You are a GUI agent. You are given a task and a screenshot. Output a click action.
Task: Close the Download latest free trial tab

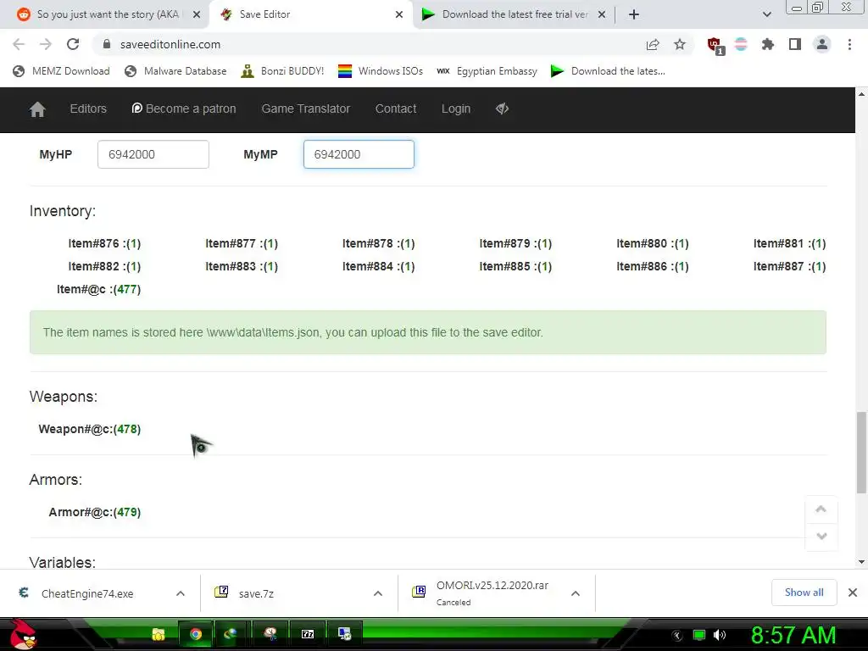pos(602,14)
